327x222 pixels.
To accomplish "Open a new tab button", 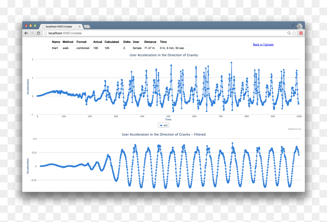I will point(87,27).
